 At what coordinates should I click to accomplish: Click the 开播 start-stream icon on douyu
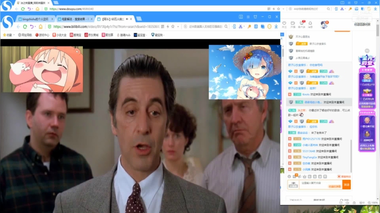point(293,24)
